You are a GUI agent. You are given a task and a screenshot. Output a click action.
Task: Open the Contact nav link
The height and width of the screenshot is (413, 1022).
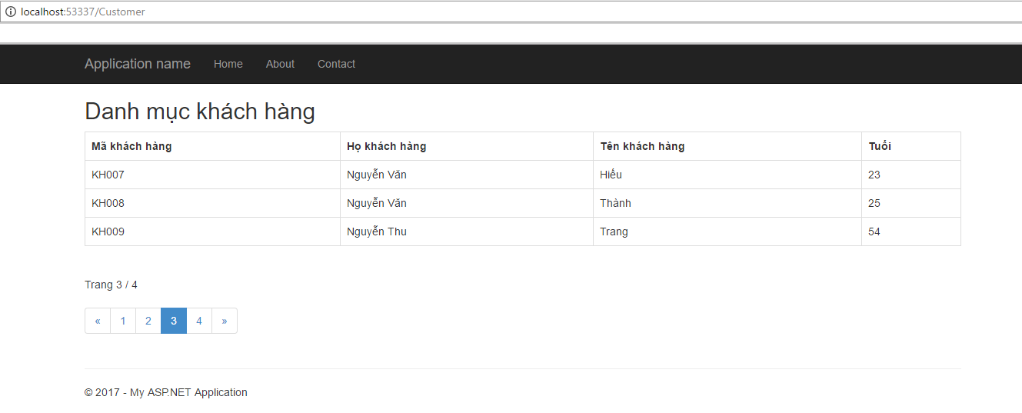tap(336, 64)
